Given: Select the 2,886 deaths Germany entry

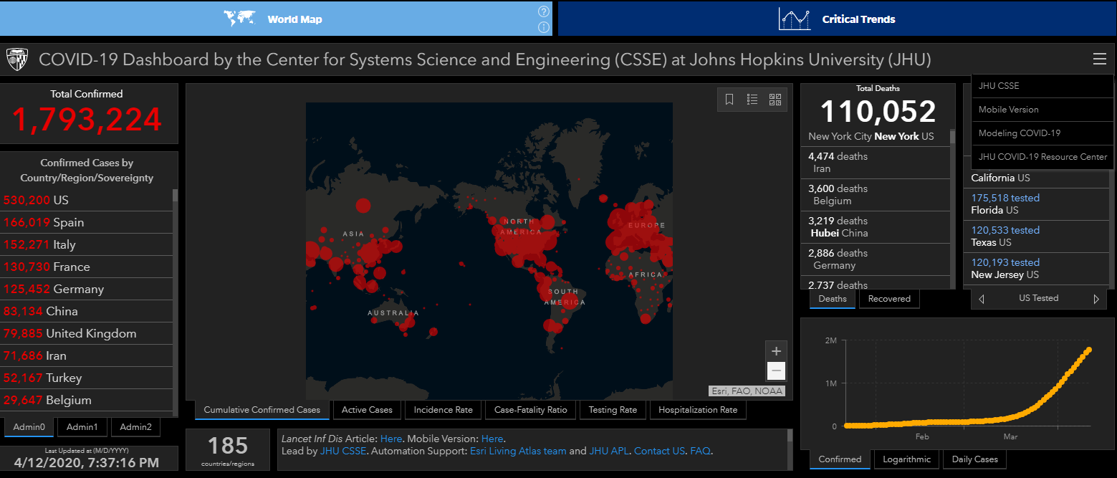Looking at the screenshot, I should pyautogui.click(x=875, y=259).
